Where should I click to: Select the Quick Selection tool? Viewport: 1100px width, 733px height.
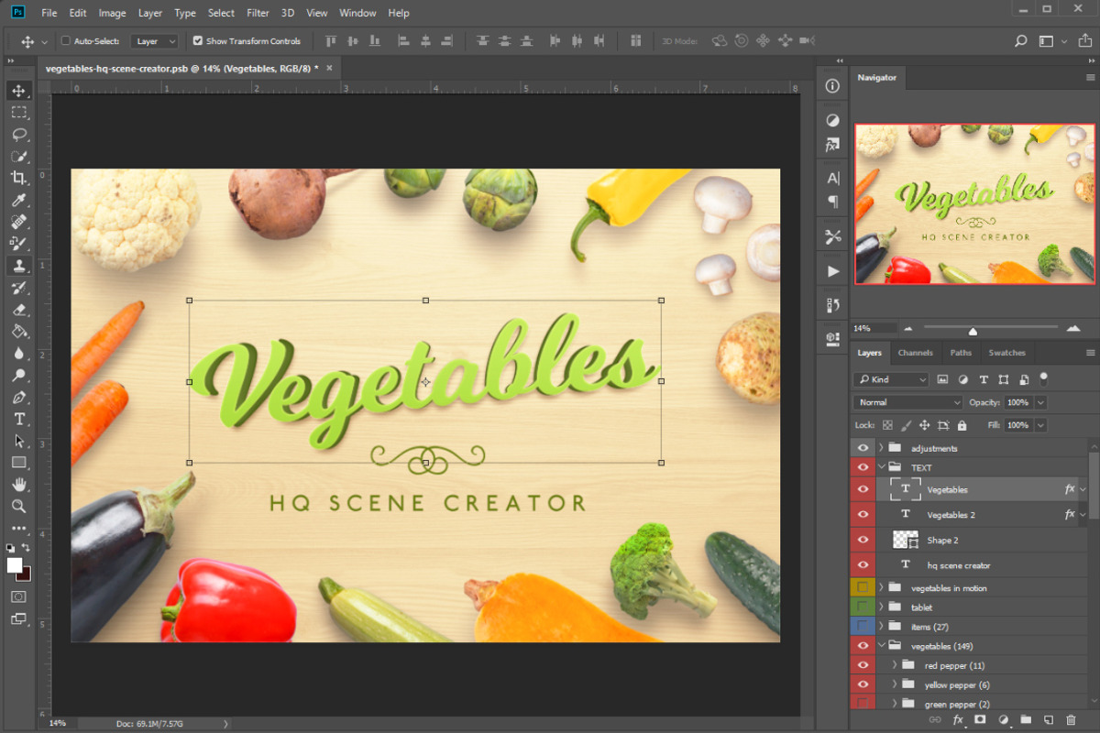point(18,156)
